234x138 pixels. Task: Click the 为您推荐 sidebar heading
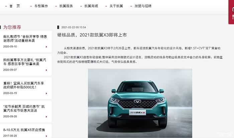(12, 27)
